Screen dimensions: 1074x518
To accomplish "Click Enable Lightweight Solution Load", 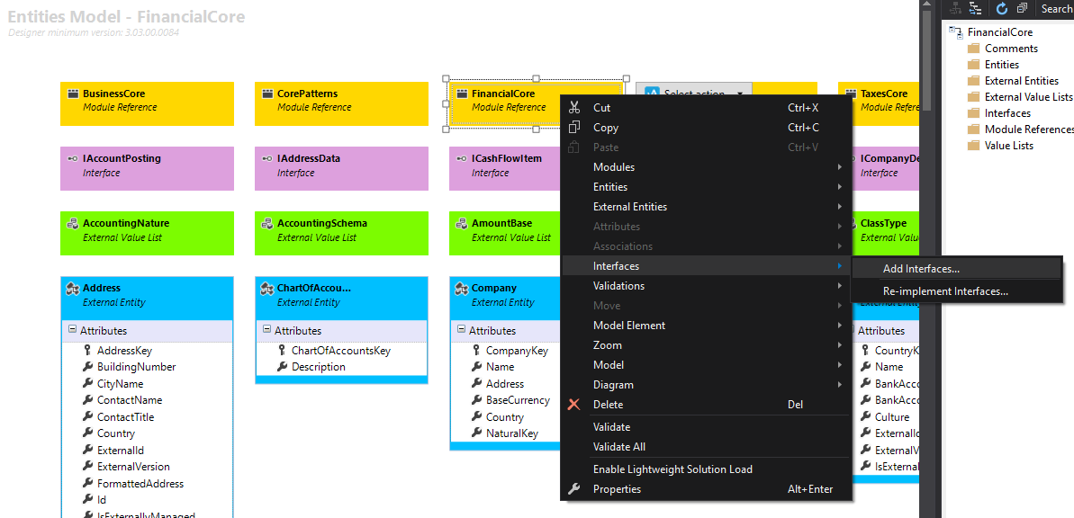I will [x=706, y=469].
